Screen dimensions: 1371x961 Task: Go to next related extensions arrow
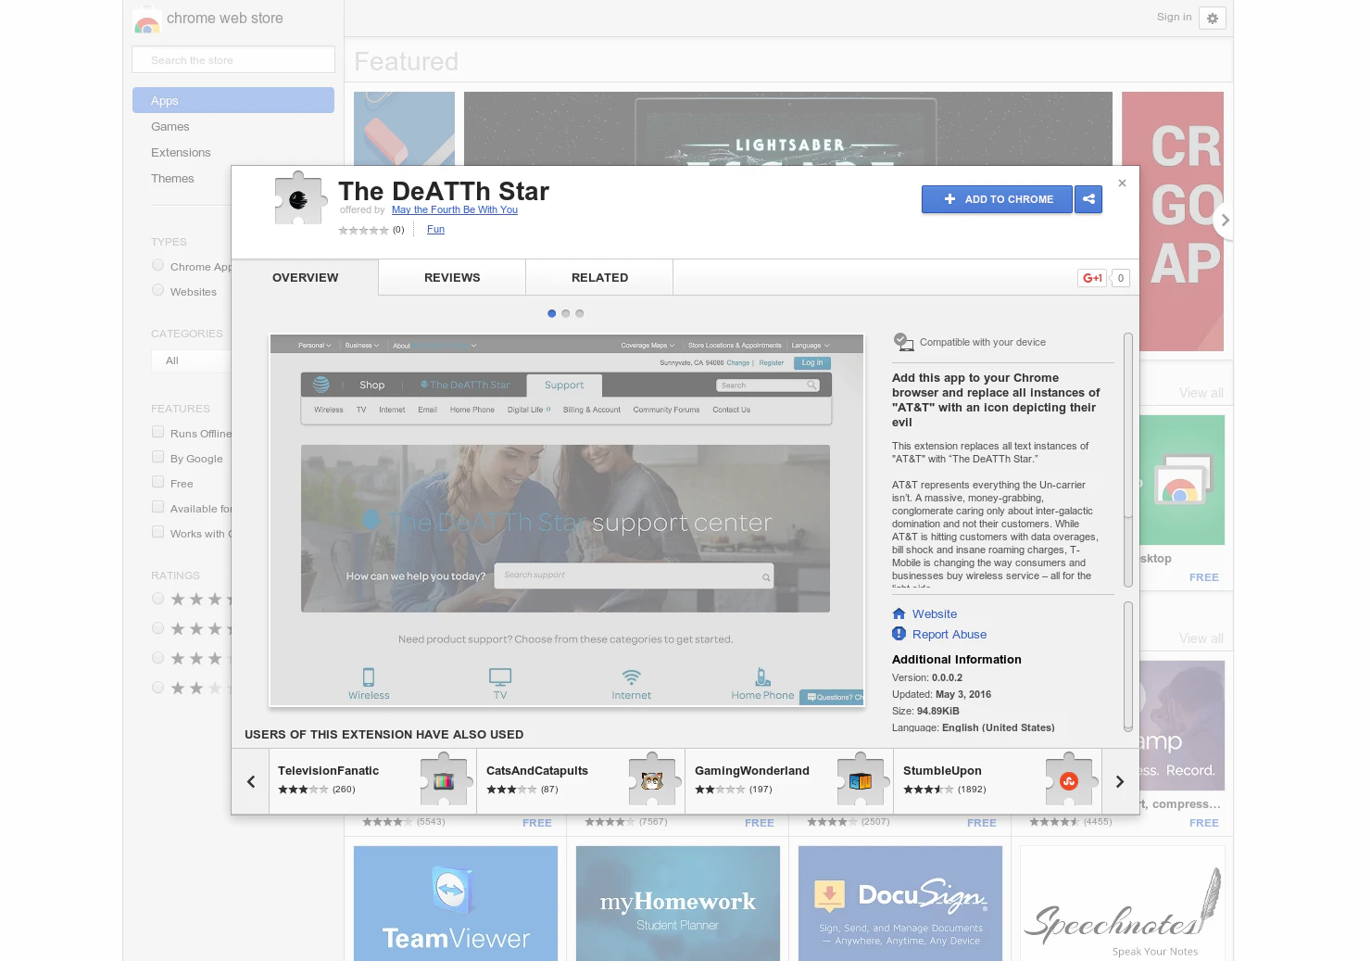coord(1120,781)
